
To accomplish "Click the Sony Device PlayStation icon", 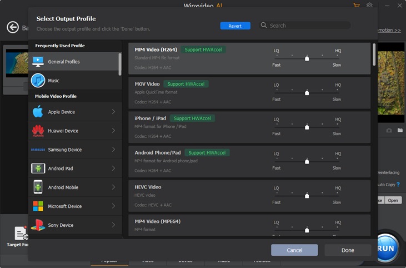I will coord(38,225).
